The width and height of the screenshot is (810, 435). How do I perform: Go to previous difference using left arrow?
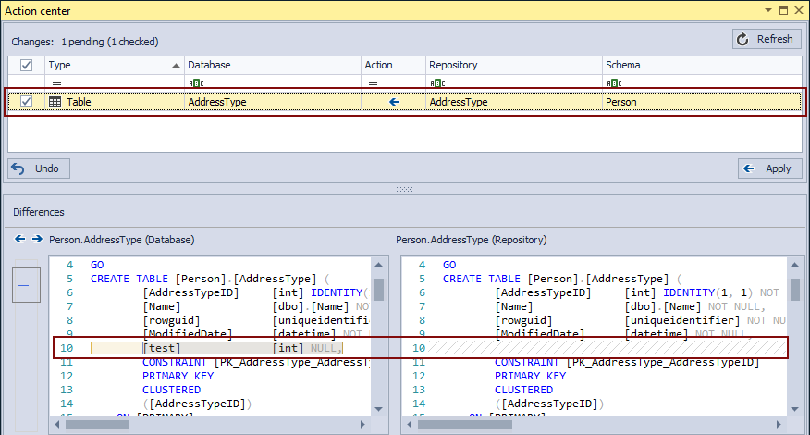[20, 239]
